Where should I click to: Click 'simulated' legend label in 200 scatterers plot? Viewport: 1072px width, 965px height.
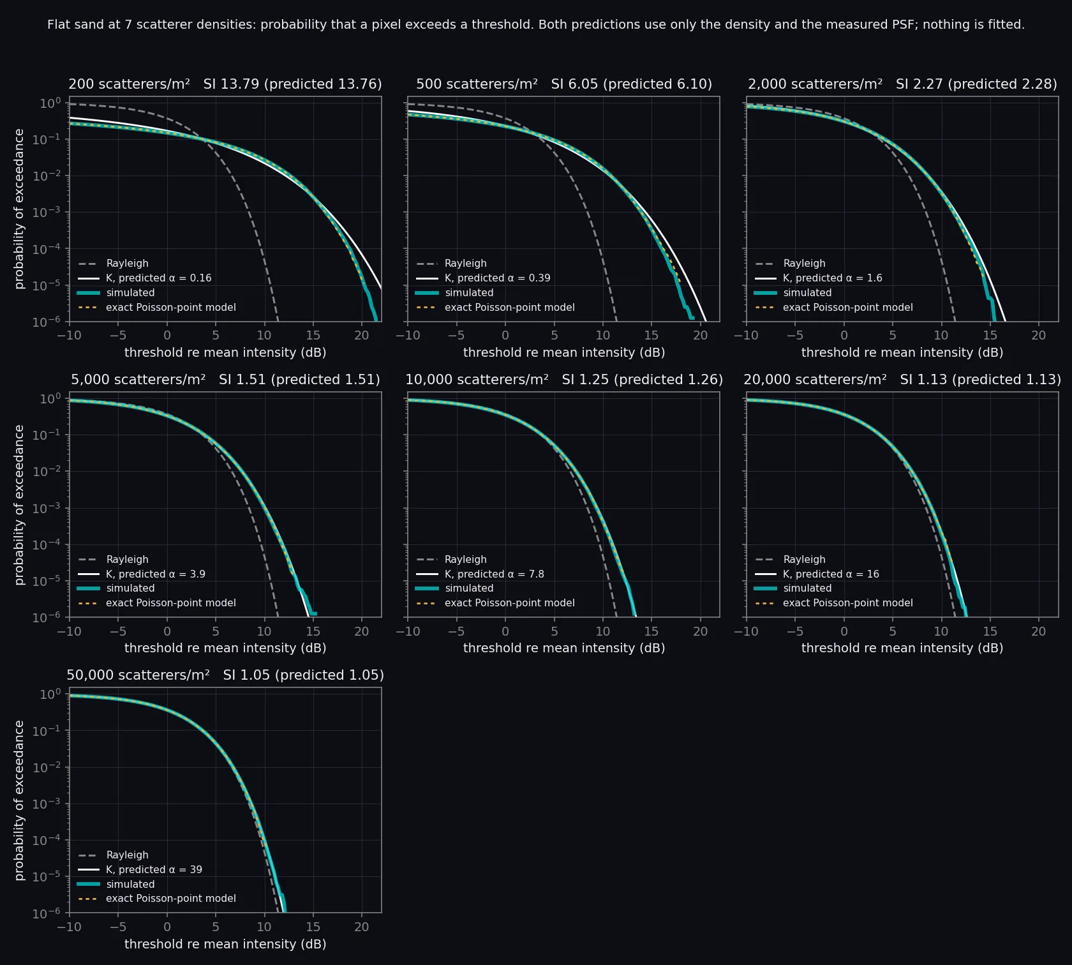click(x=131, y=293)
